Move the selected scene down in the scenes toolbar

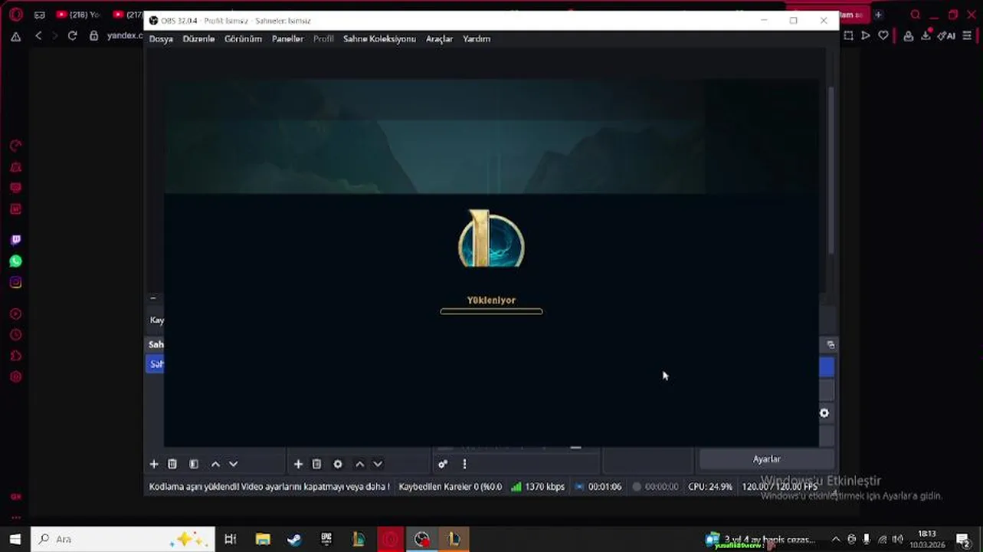coord(234,464)
